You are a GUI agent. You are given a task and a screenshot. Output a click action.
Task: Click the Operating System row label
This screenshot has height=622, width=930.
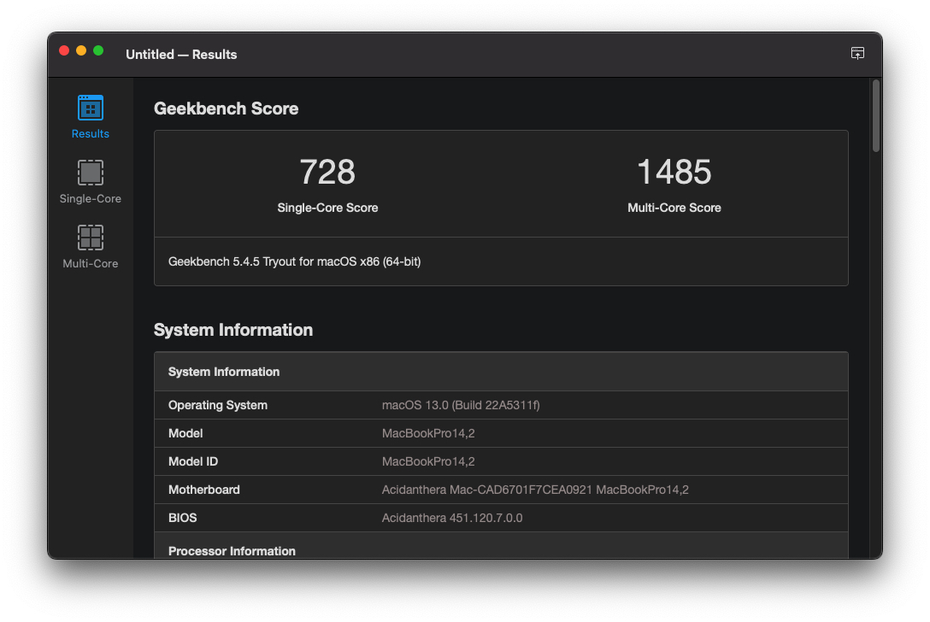point(218,405)
